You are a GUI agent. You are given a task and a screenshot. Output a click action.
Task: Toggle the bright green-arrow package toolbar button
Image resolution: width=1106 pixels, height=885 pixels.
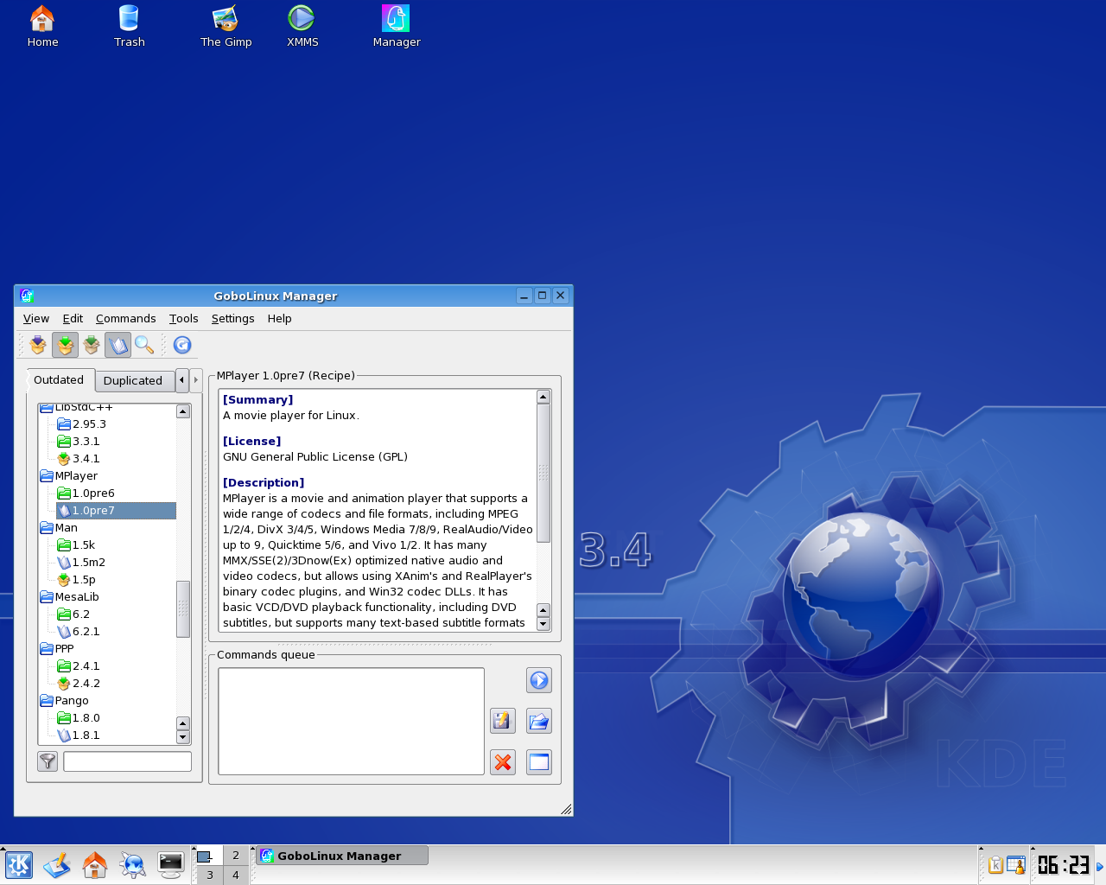click(x=65, y=345)
